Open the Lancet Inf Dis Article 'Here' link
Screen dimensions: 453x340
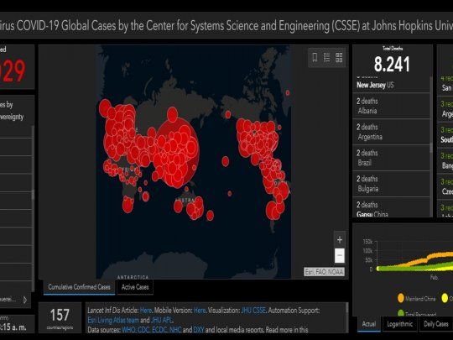pos(146,311)
